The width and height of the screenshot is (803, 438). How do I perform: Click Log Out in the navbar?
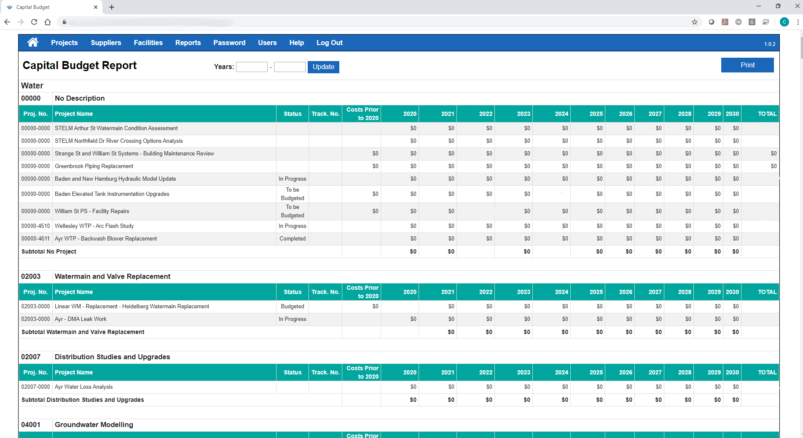pyautogui.click(x=330, y=43)
